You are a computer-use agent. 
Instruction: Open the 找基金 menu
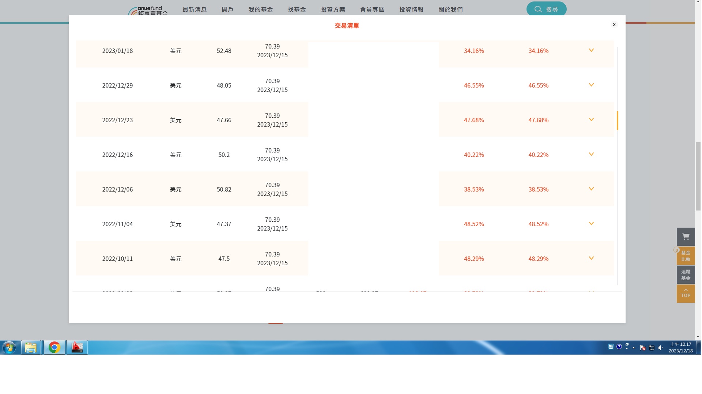tap(297, 9)
